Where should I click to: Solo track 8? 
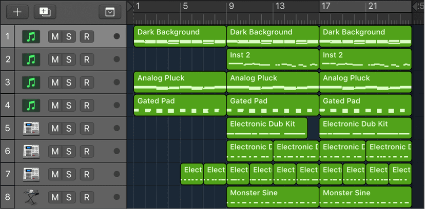click(69, 197)
